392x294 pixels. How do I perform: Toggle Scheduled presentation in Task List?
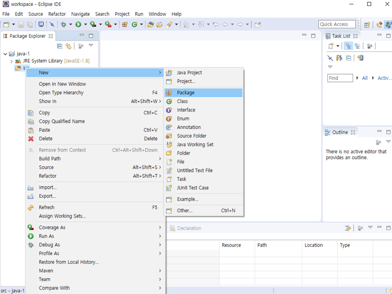tap(358, 46)
